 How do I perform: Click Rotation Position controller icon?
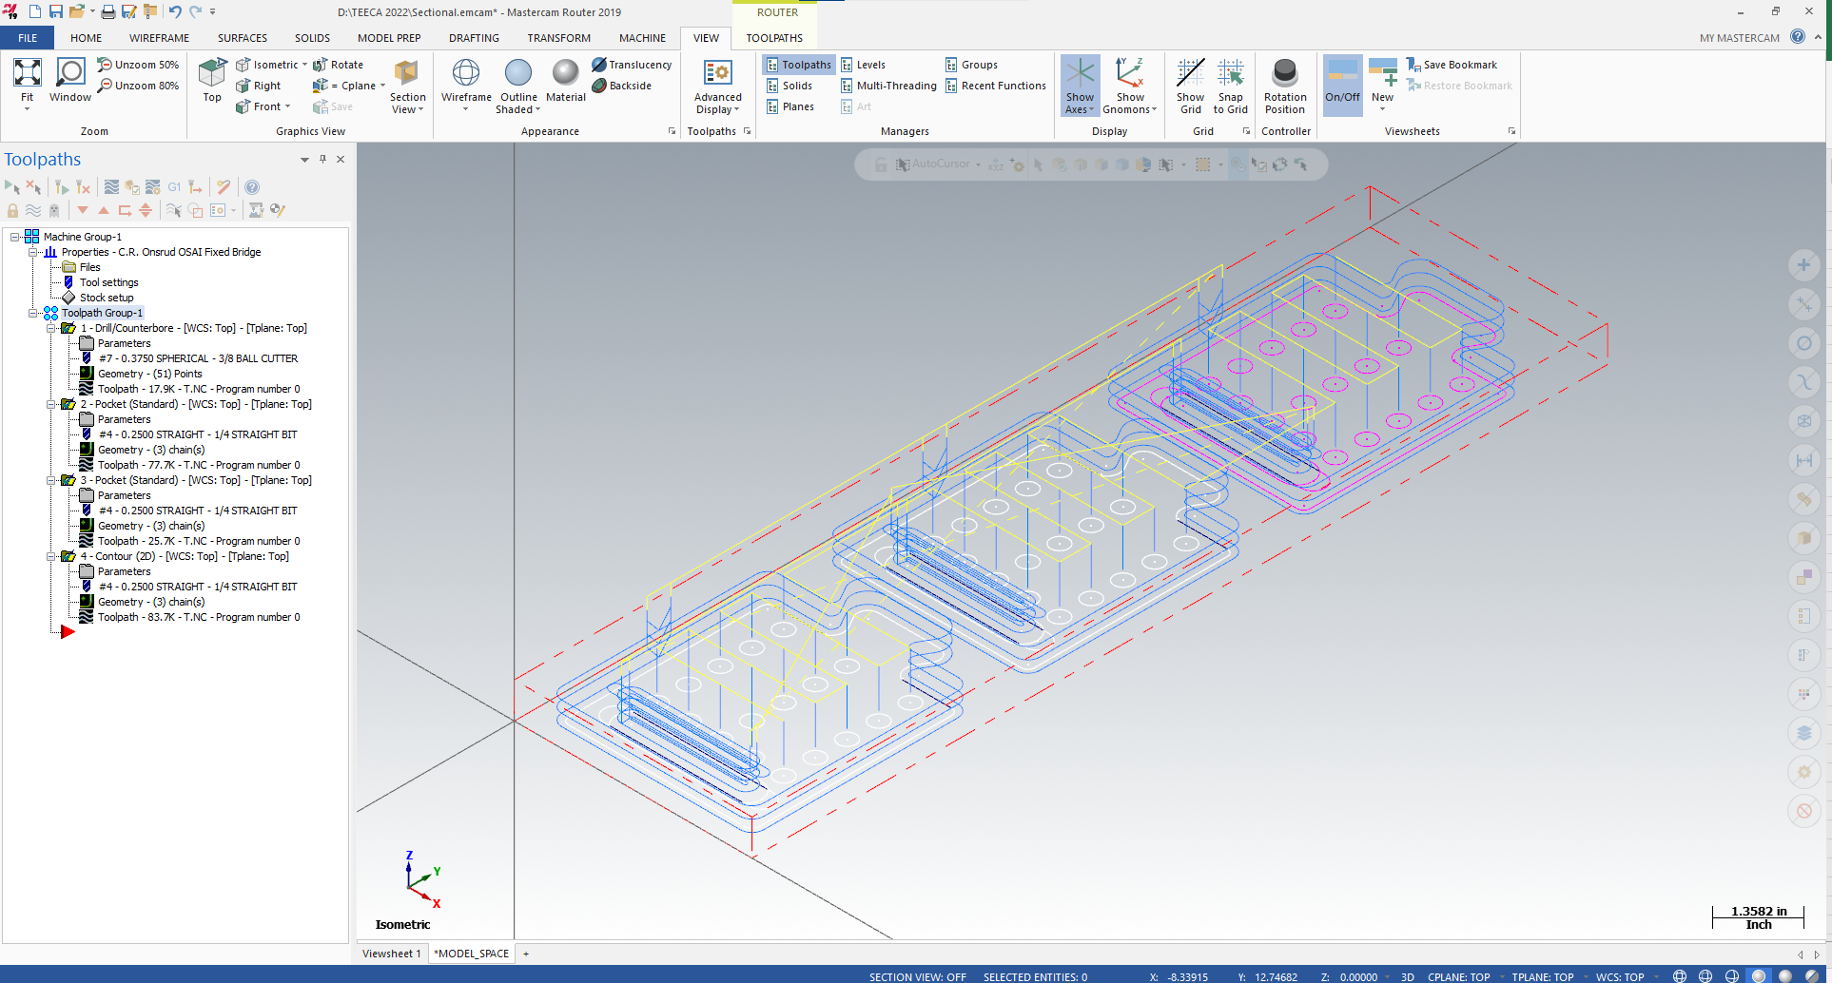1285,86
